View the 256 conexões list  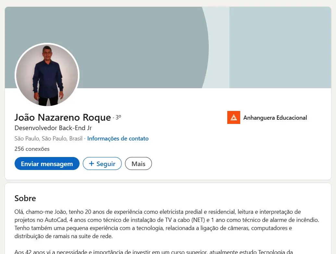coord(32,149)
